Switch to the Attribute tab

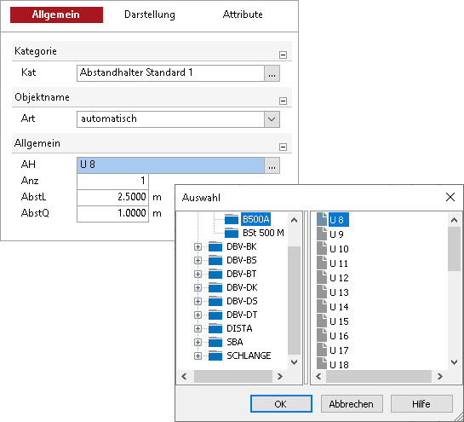[x=243, y=14]
